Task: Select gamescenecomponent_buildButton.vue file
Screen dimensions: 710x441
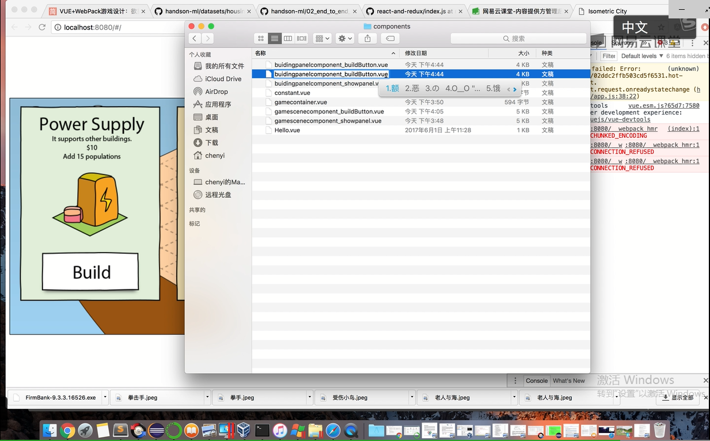Action: pos(421,112)
